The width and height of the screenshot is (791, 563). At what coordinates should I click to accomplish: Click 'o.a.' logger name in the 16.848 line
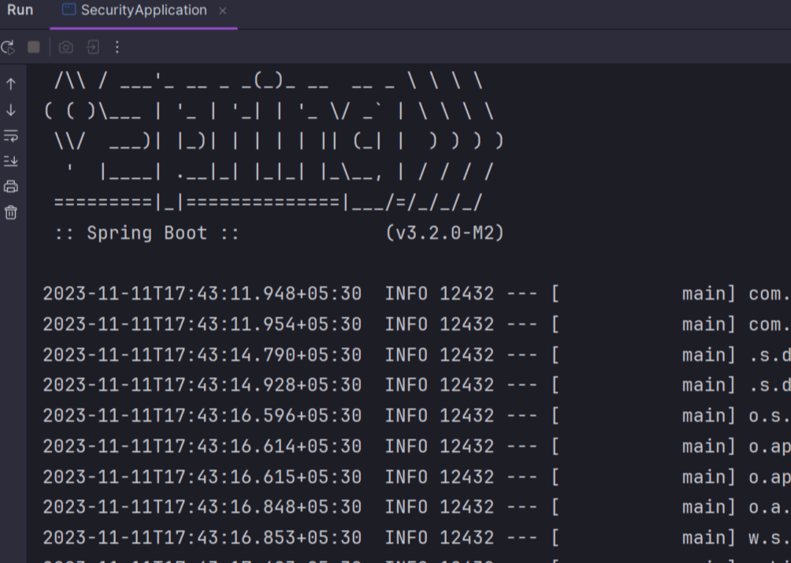tap(769, 507)
